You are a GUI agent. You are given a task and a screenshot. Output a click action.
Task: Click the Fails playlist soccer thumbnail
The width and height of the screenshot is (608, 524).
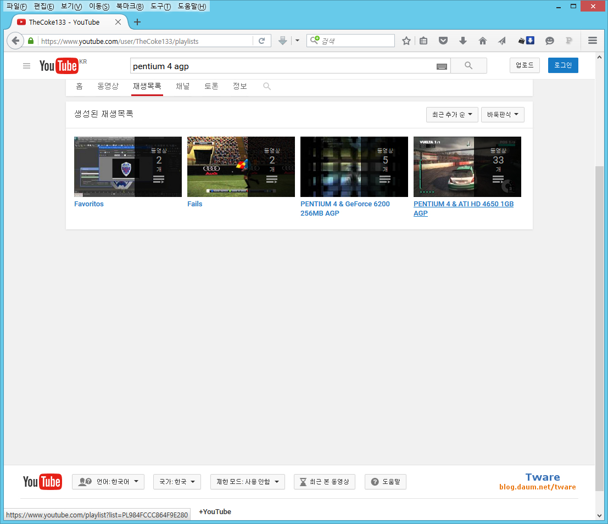click(241, 167)
